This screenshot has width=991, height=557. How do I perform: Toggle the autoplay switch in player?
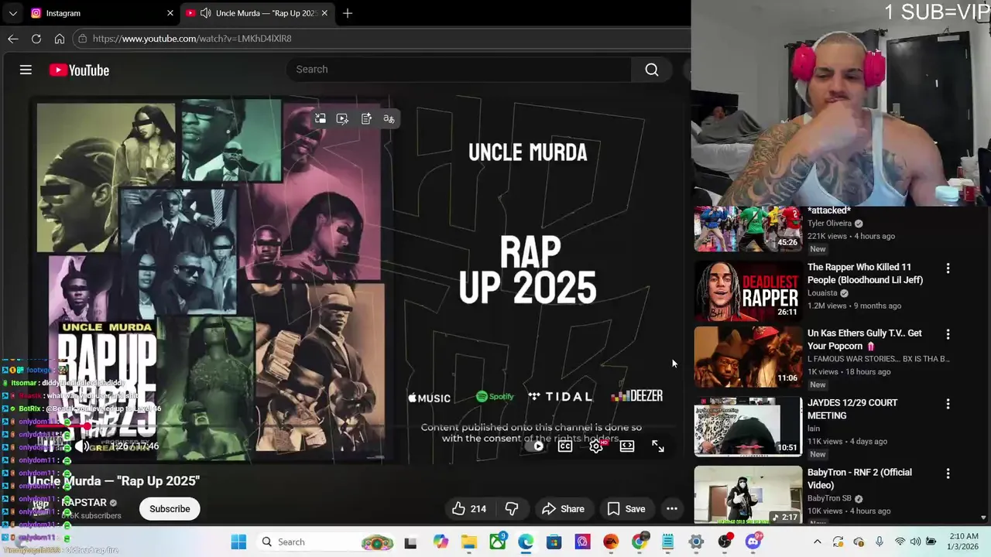pos(535,446)
